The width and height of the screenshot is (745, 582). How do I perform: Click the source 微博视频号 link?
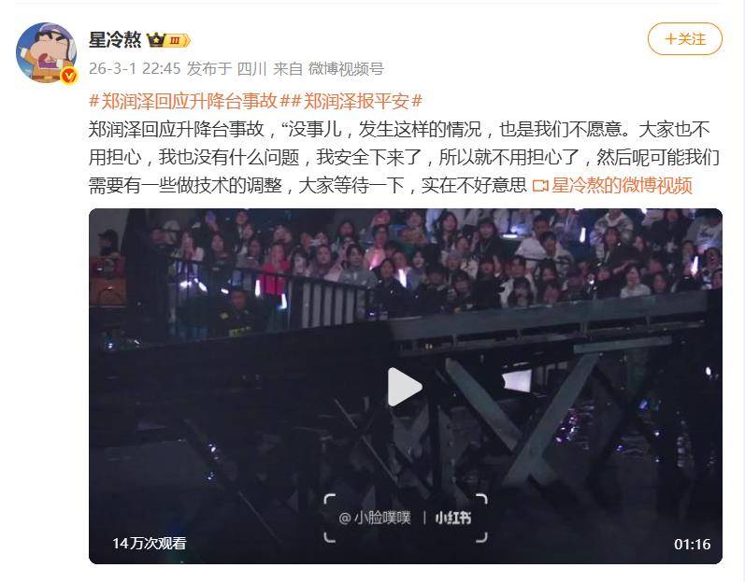346,69
